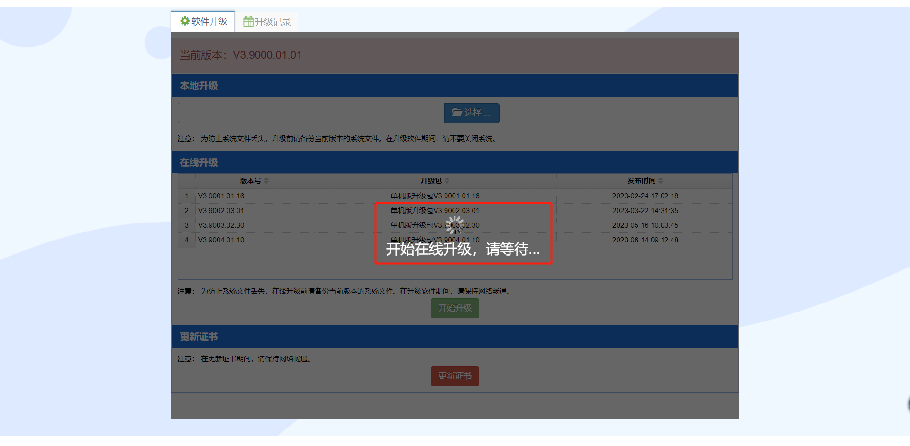This screenshot has height=446, width=910.
Task: Click row number 1 cell
Action: click(x=187, y=196)
